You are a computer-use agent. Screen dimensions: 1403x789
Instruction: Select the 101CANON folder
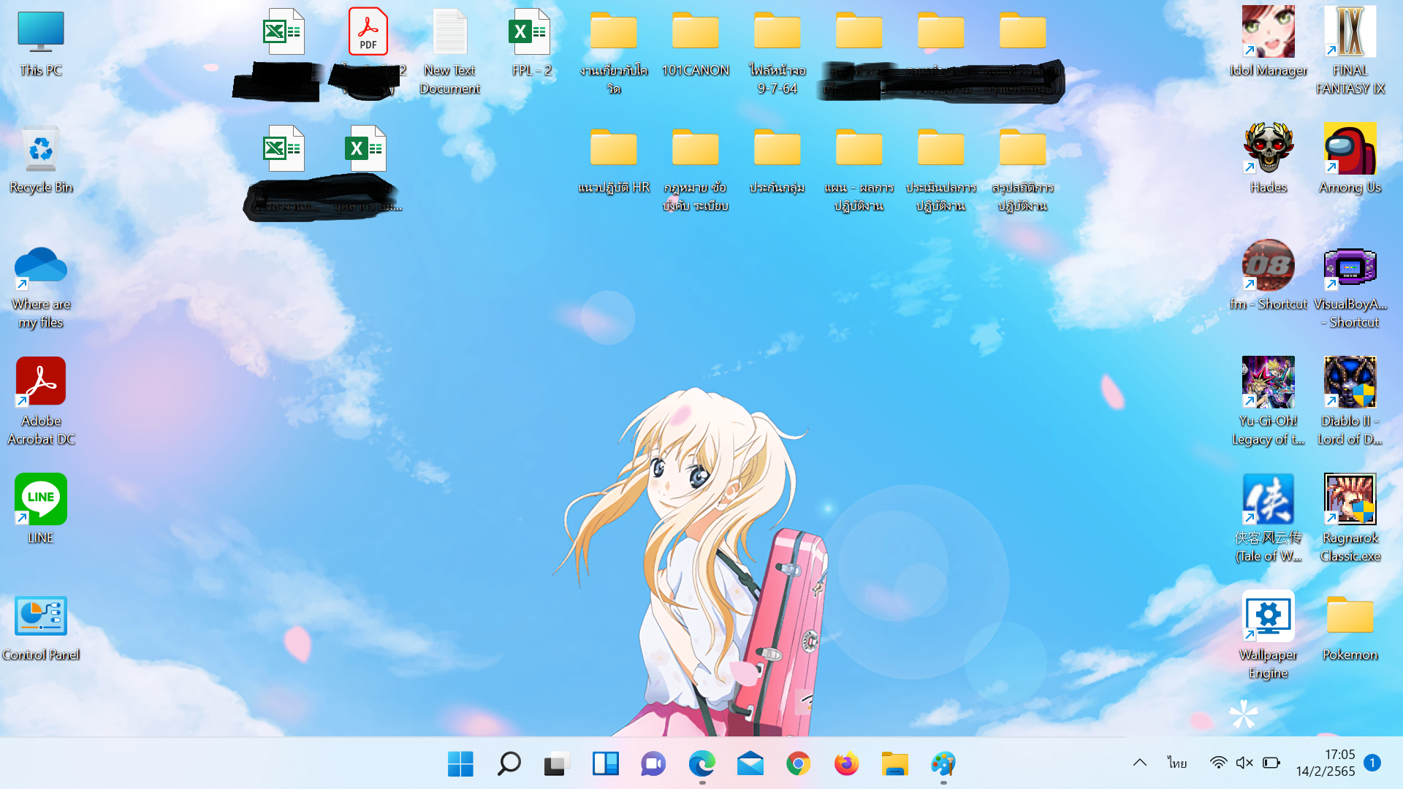695,44
